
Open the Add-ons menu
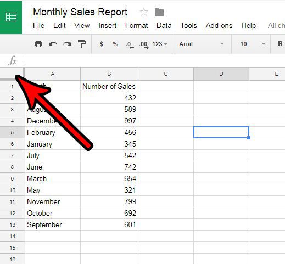tap(219, 25)
